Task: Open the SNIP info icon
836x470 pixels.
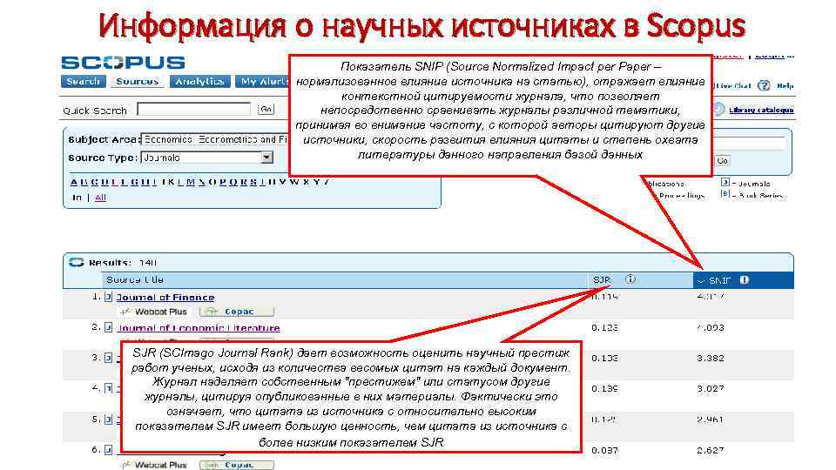Action: click(x=745, y=279)
